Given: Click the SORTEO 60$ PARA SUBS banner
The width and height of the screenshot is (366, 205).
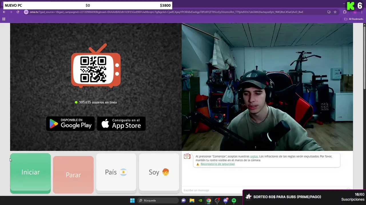Looking at the screenshot, I should [305, 197].
